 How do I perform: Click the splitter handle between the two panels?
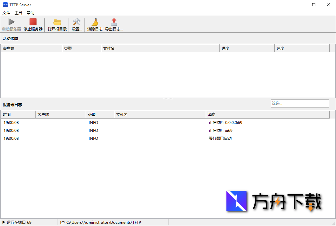click(x=168, y=99)
